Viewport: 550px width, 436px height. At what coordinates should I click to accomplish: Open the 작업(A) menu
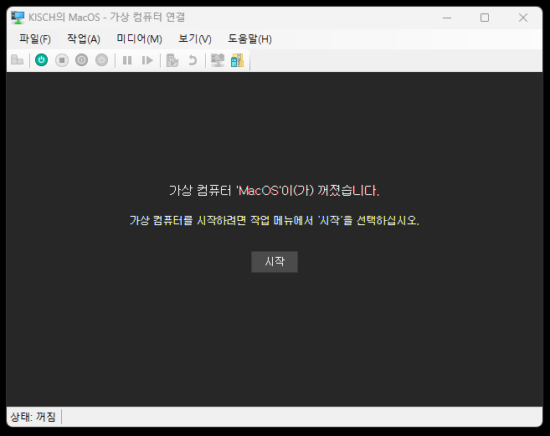point(84,39)
